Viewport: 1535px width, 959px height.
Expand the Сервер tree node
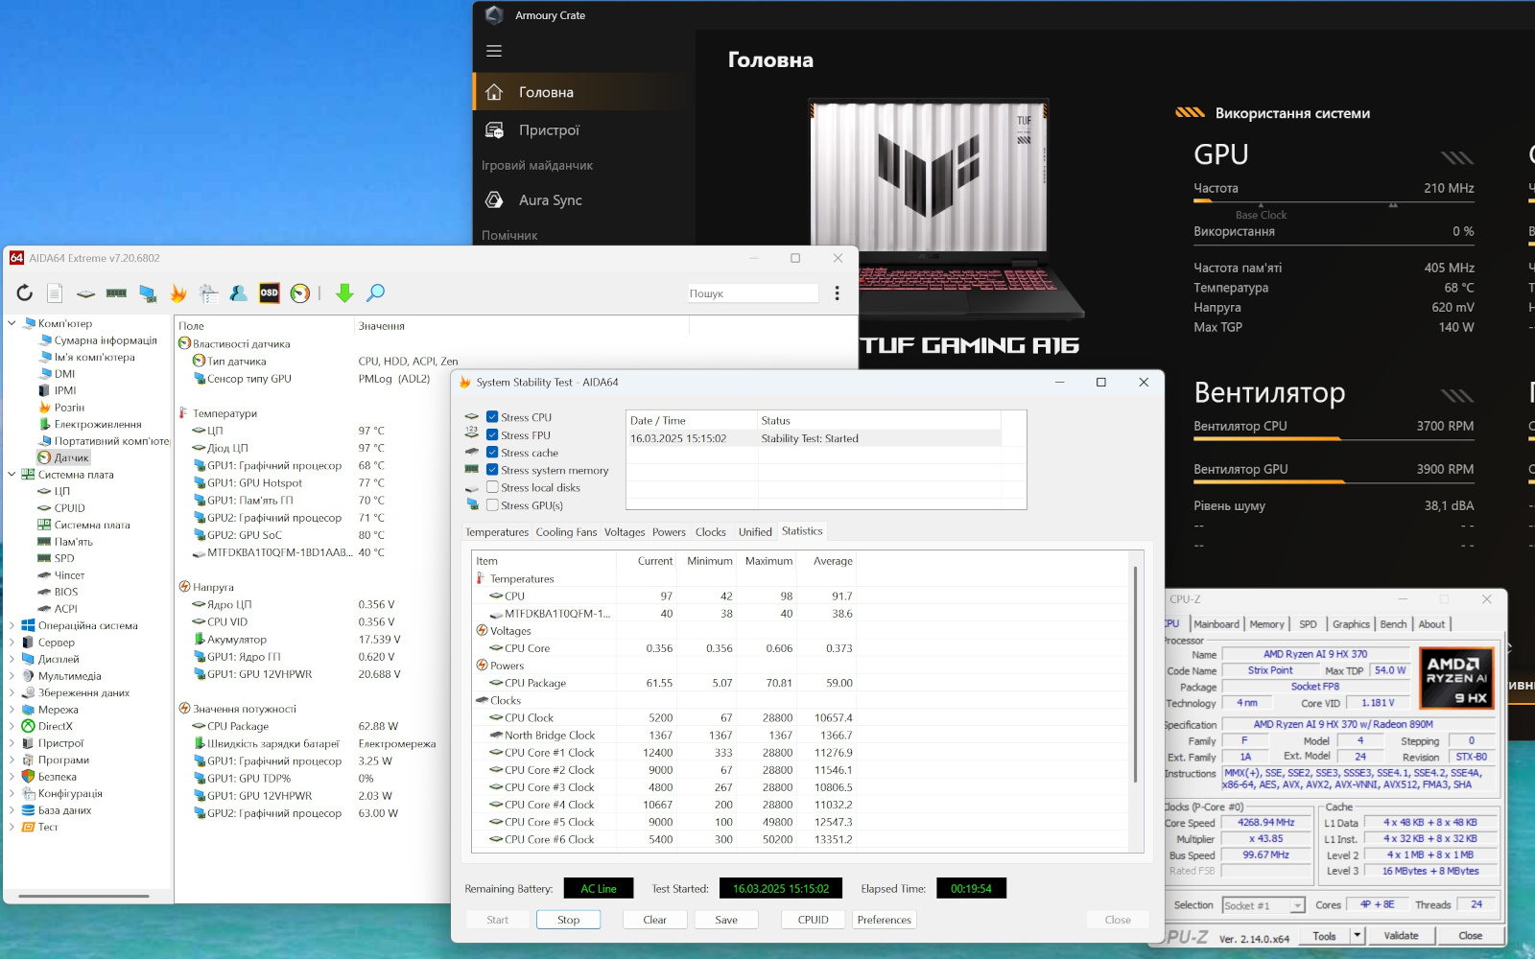click(x=12, y=643)
